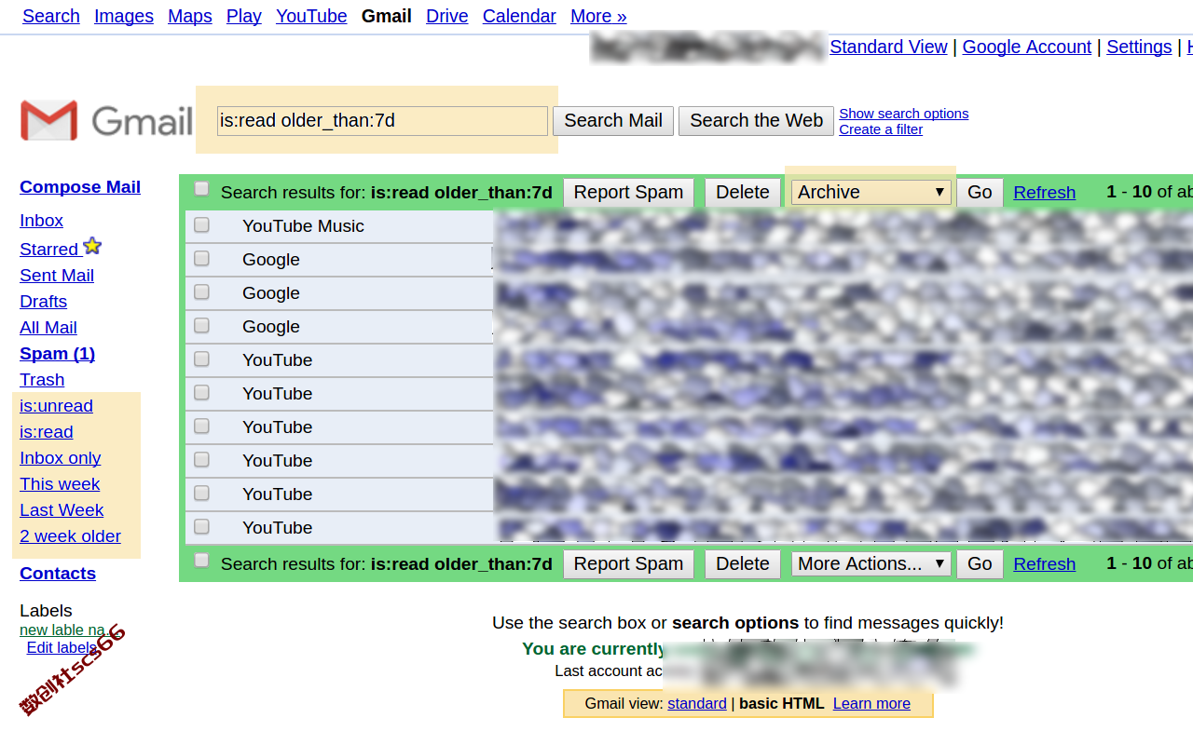Click Compose Mail
Viewport: 1193px width, 745px height.
pyautogui.click(x=80, y=186)
